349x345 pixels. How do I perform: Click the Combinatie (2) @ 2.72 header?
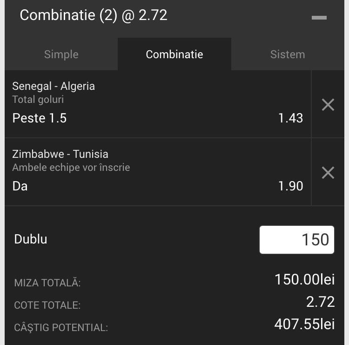click(94, 15)
